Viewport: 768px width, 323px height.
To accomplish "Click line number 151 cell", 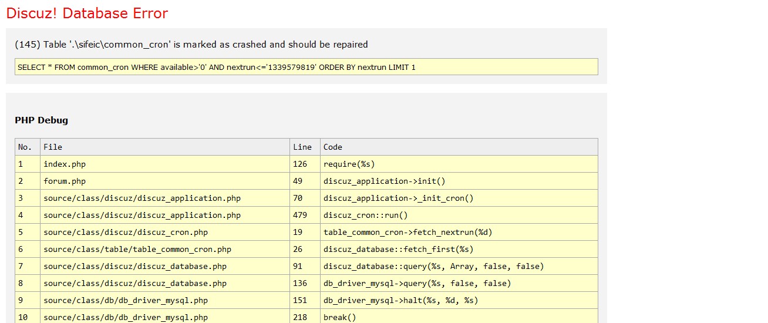I will [x=305, y=300].
